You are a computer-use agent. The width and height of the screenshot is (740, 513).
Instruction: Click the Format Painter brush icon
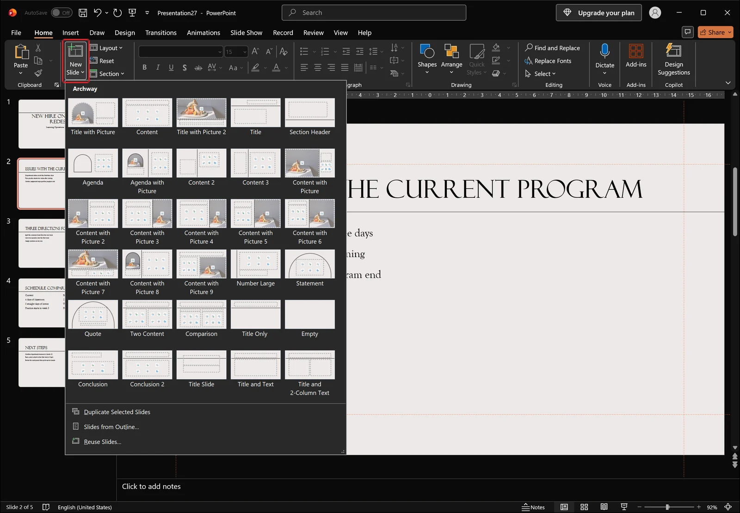[38, 73]
